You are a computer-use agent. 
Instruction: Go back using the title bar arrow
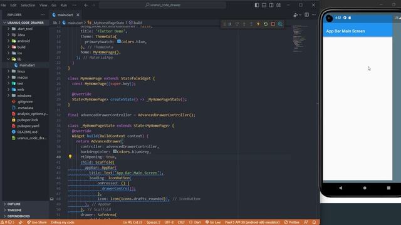(86, 5)
